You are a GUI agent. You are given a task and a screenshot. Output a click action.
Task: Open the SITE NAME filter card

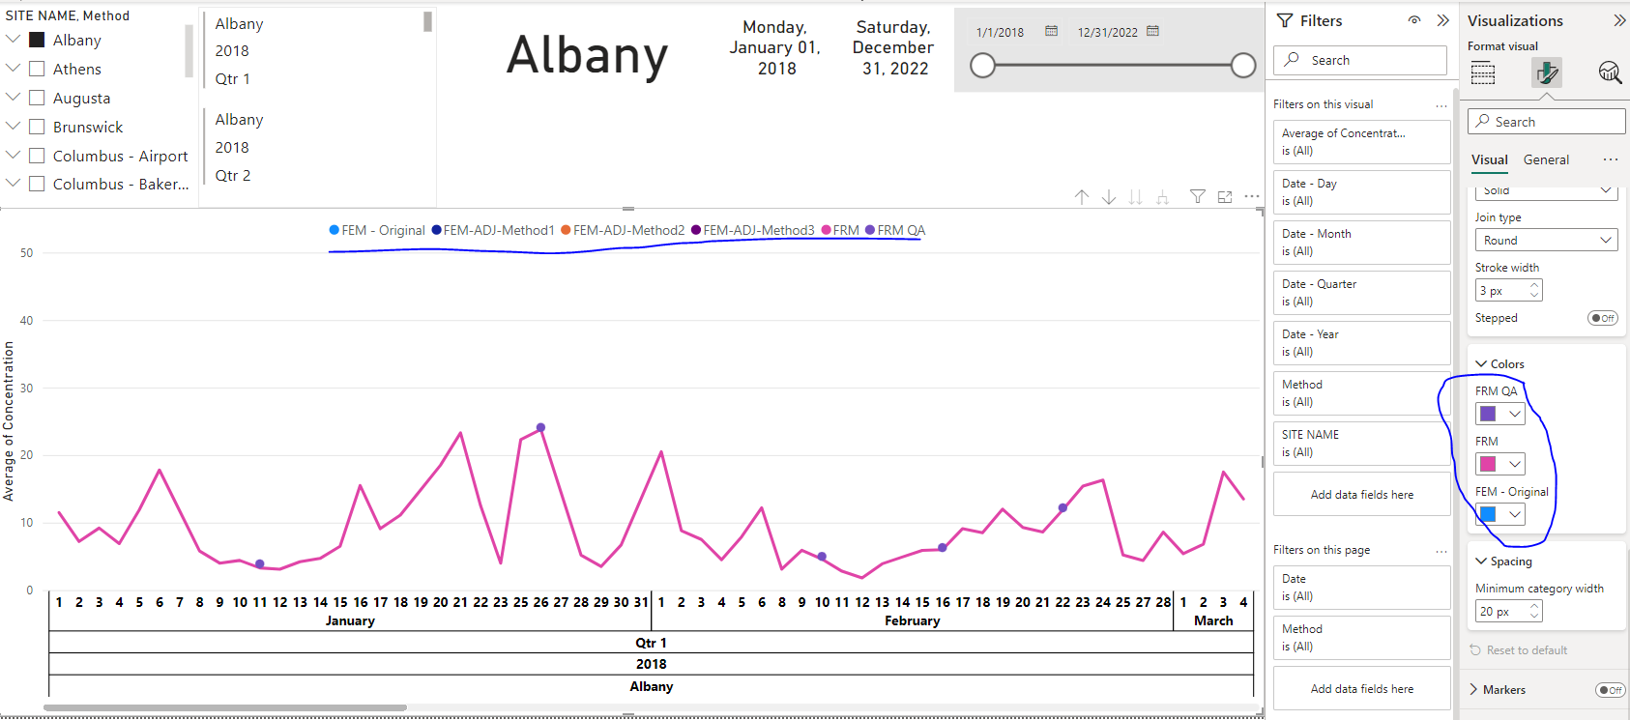pyautogui.click(x=1362, y=444)
